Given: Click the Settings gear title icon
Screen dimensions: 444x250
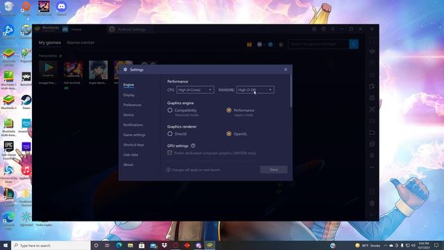Looking at the screenshot, I should (x=126, y=69).
